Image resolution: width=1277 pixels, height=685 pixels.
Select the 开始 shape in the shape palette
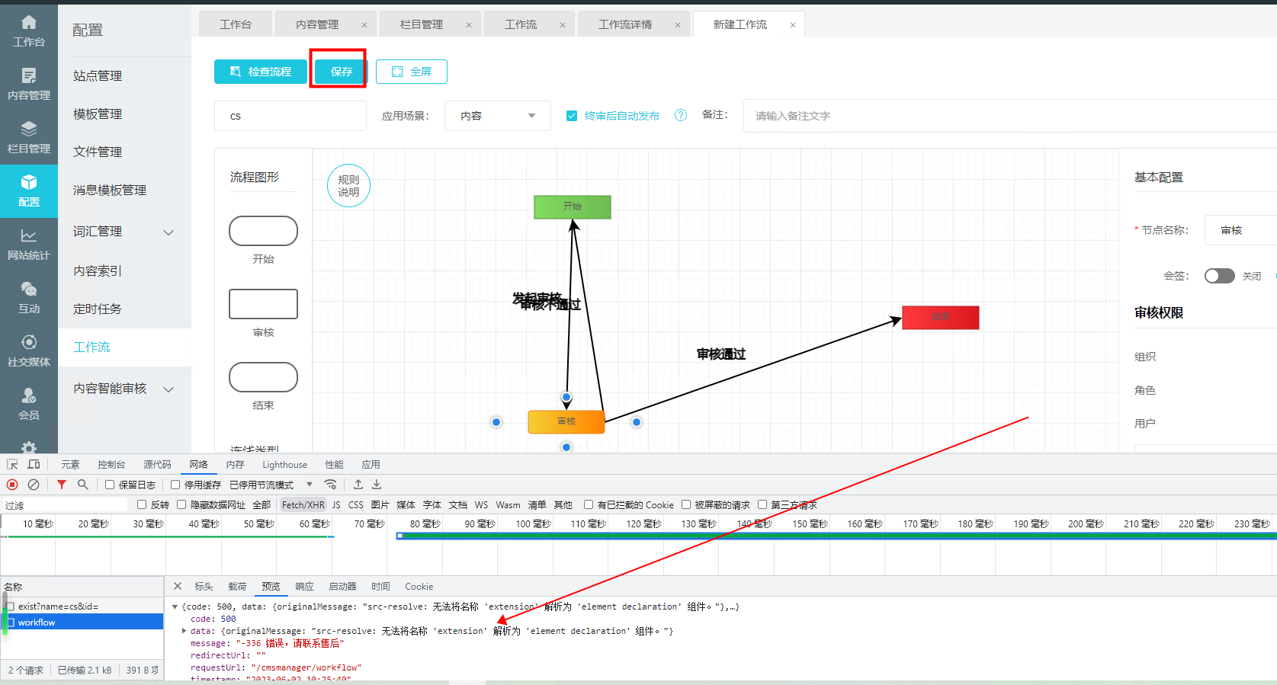pos(263,231)
